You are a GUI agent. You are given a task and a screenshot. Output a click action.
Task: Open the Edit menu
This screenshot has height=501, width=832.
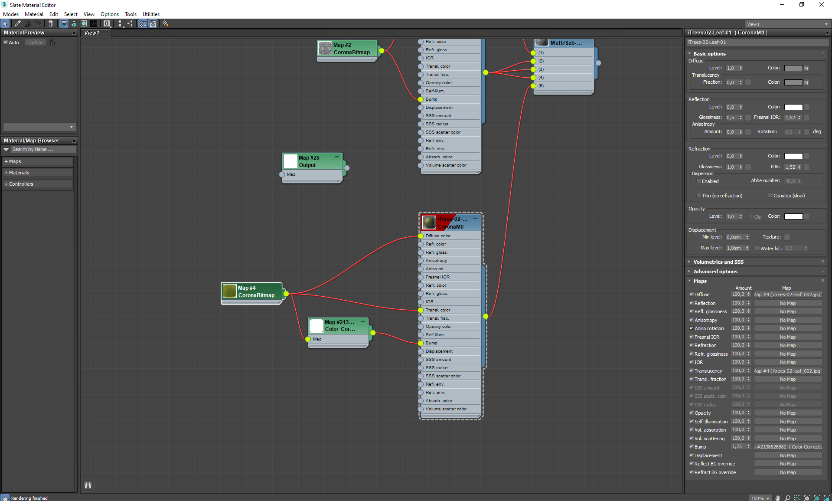pyautogui.click(x=54, y=14)
